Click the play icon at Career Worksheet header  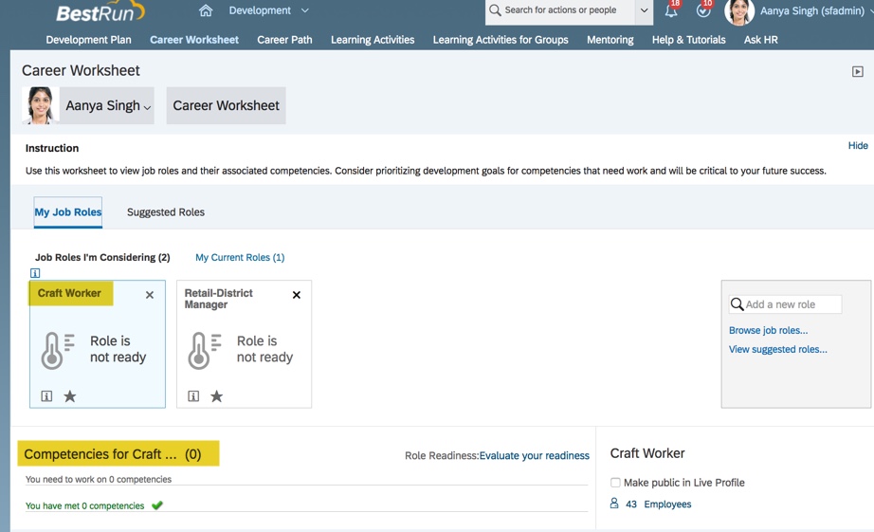tap(857, 72)
